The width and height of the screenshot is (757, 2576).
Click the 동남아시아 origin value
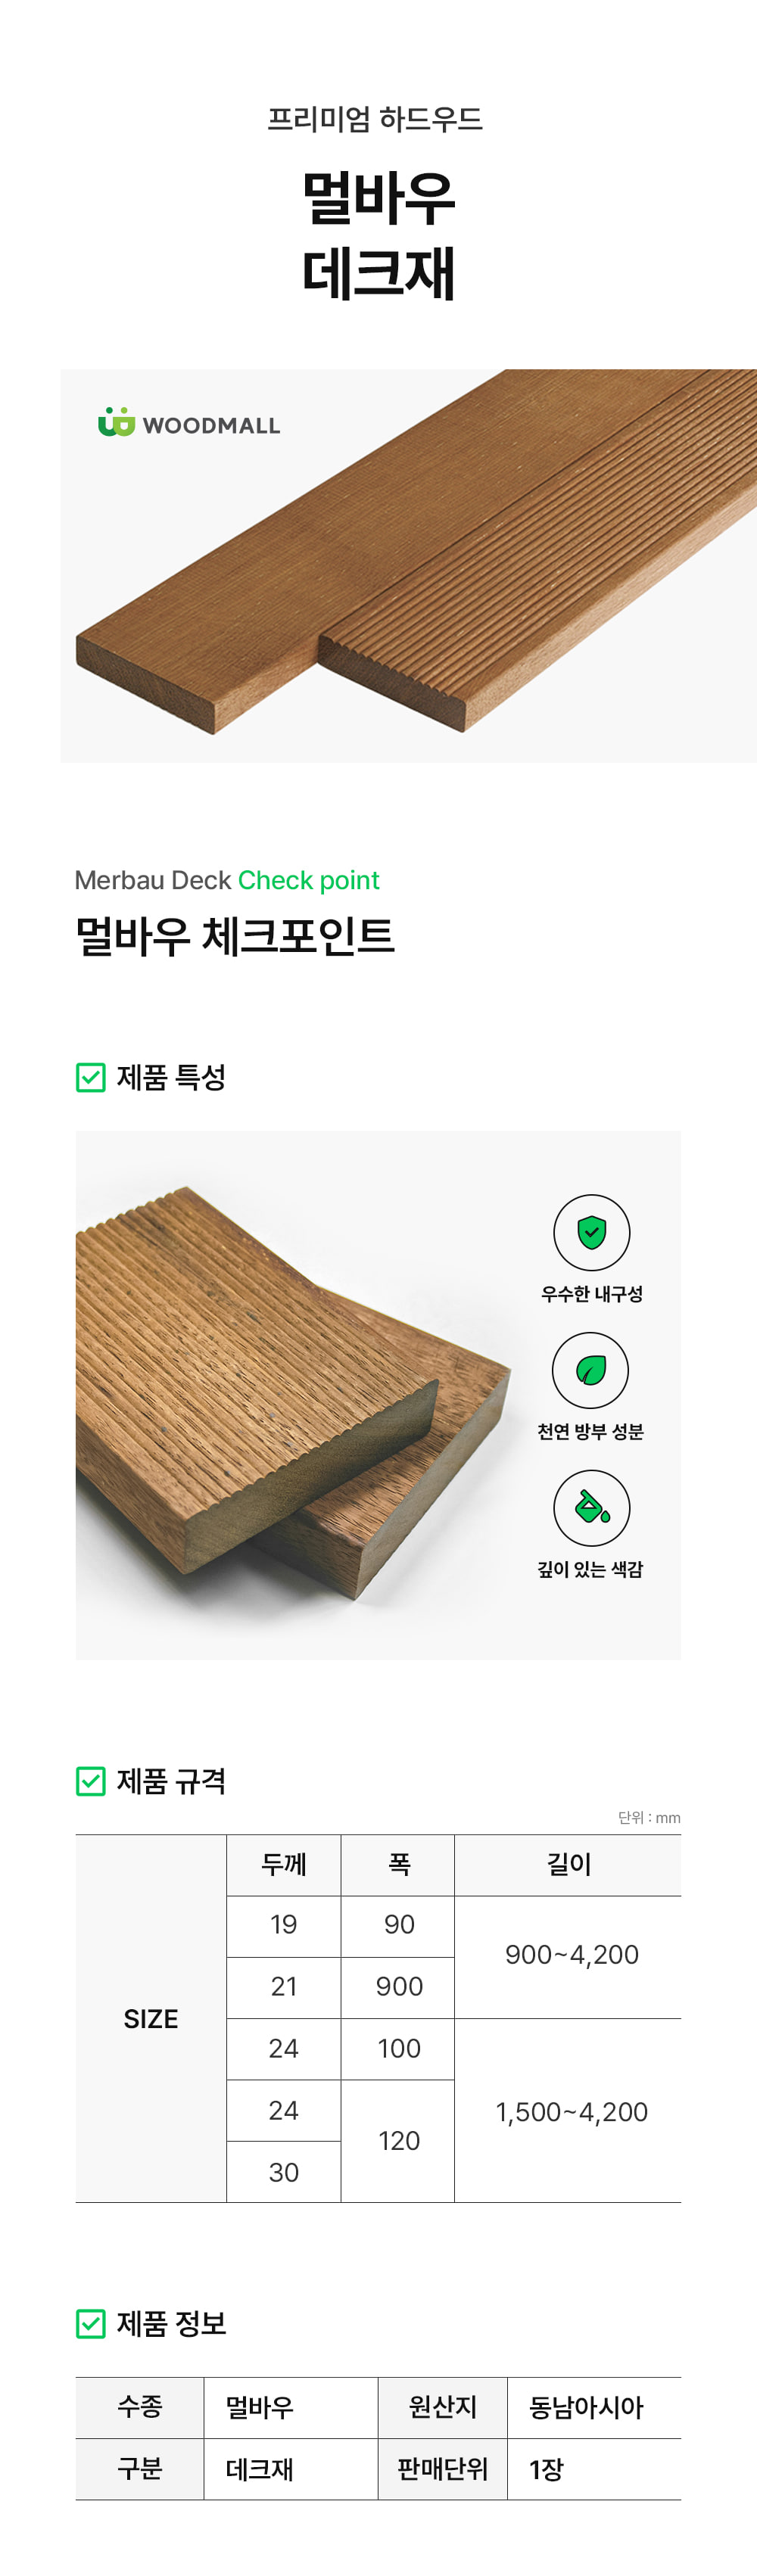pos(586,2407)
